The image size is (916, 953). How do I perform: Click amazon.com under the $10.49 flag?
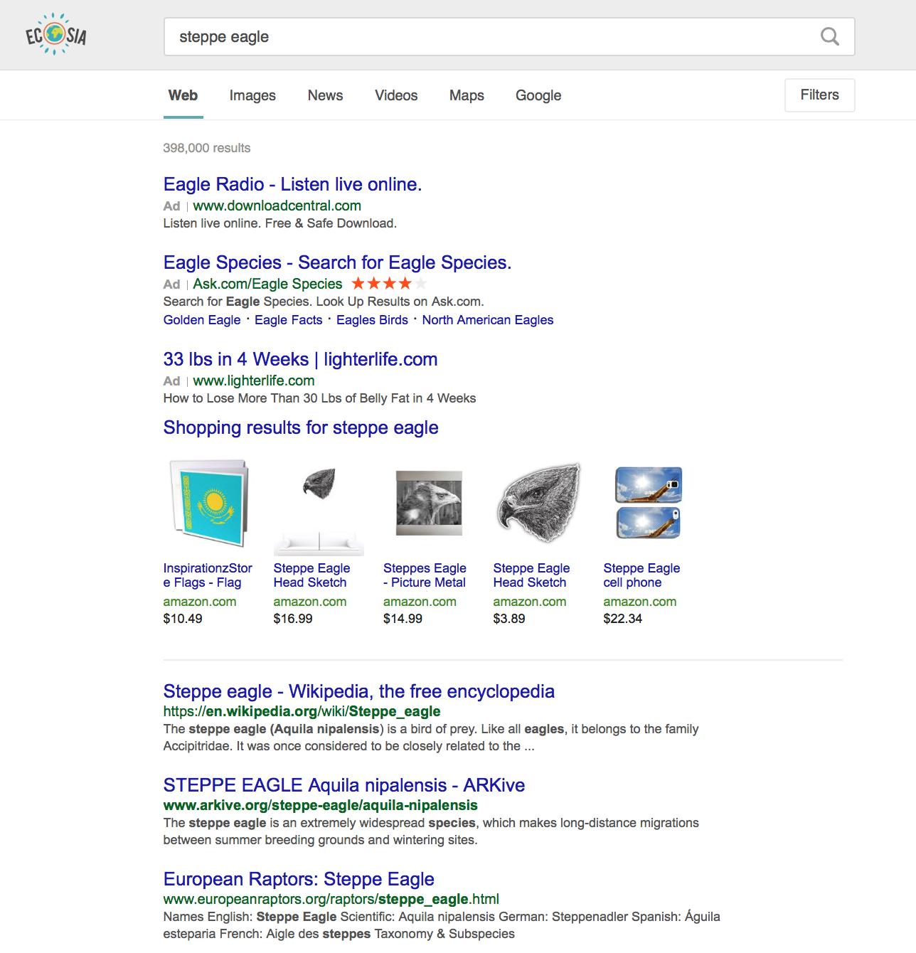click(x=200, y=602)
